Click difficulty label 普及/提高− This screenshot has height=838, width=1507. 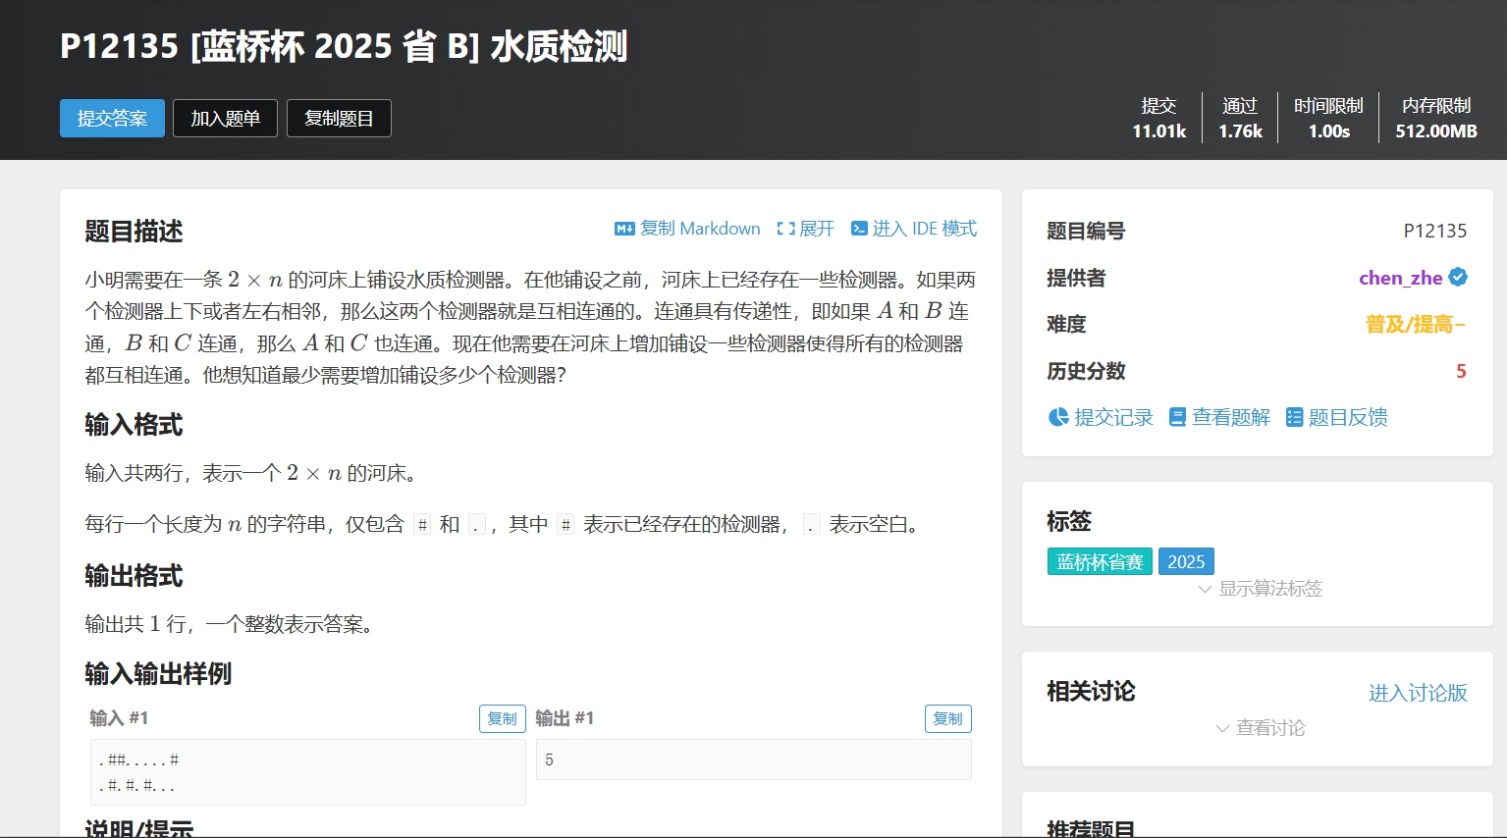1416,324
